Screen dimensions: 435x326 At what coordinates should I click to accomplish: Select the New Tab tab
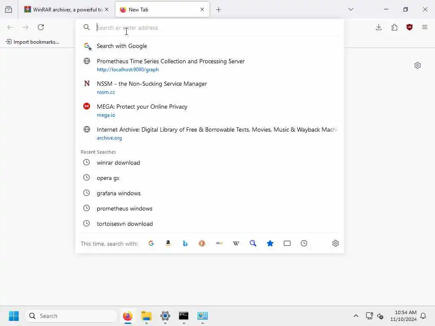pyautogui.click(x=162, y=9)
